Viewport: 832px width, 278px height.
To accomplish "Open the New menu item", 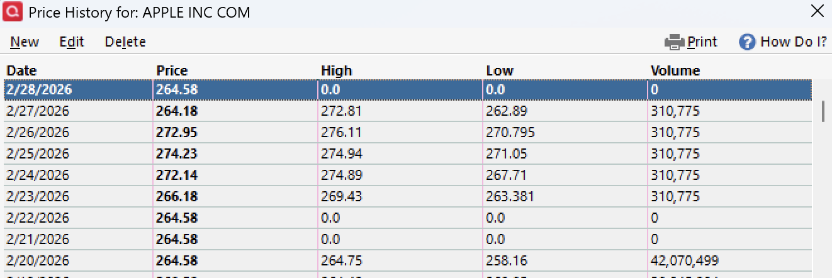I will coord(25,42).
